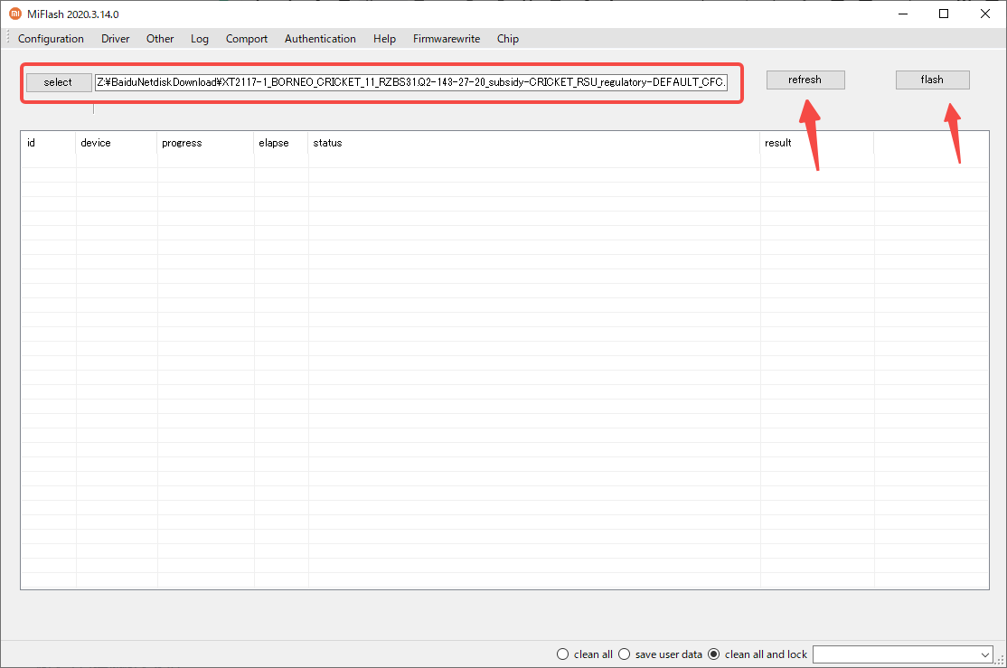Click the firmware path input field
The height and width of the screenshot is (668, 1007).
(x=411, y=82)
